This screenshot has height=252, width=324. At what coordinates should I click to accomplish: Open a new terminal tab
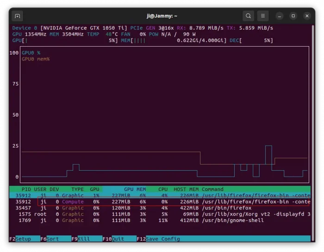point(18,16)
